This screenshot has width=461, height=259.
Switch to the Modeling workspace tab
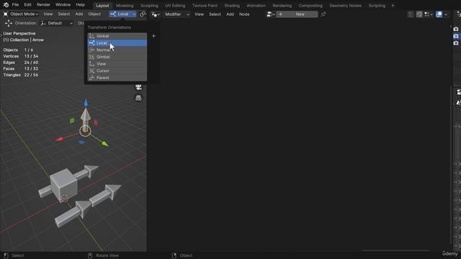pyautogui.click(x=125, y=6)
